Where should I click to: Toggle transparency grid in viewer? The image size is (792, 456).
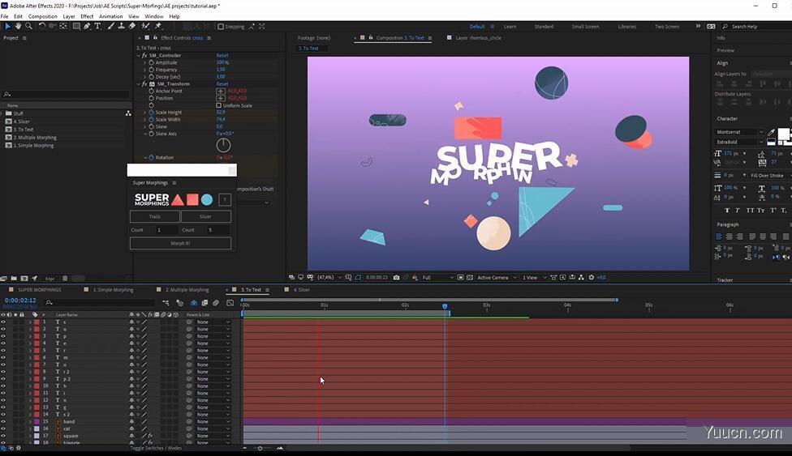[470, 278]
